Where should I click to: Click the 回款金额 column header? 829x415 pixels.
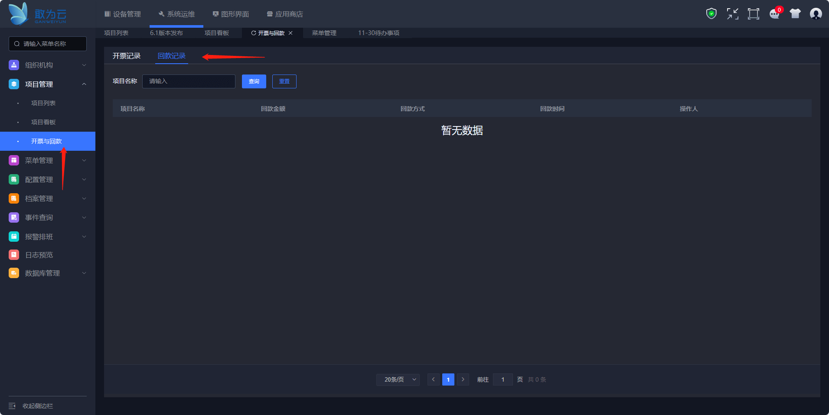click(273, 109)
